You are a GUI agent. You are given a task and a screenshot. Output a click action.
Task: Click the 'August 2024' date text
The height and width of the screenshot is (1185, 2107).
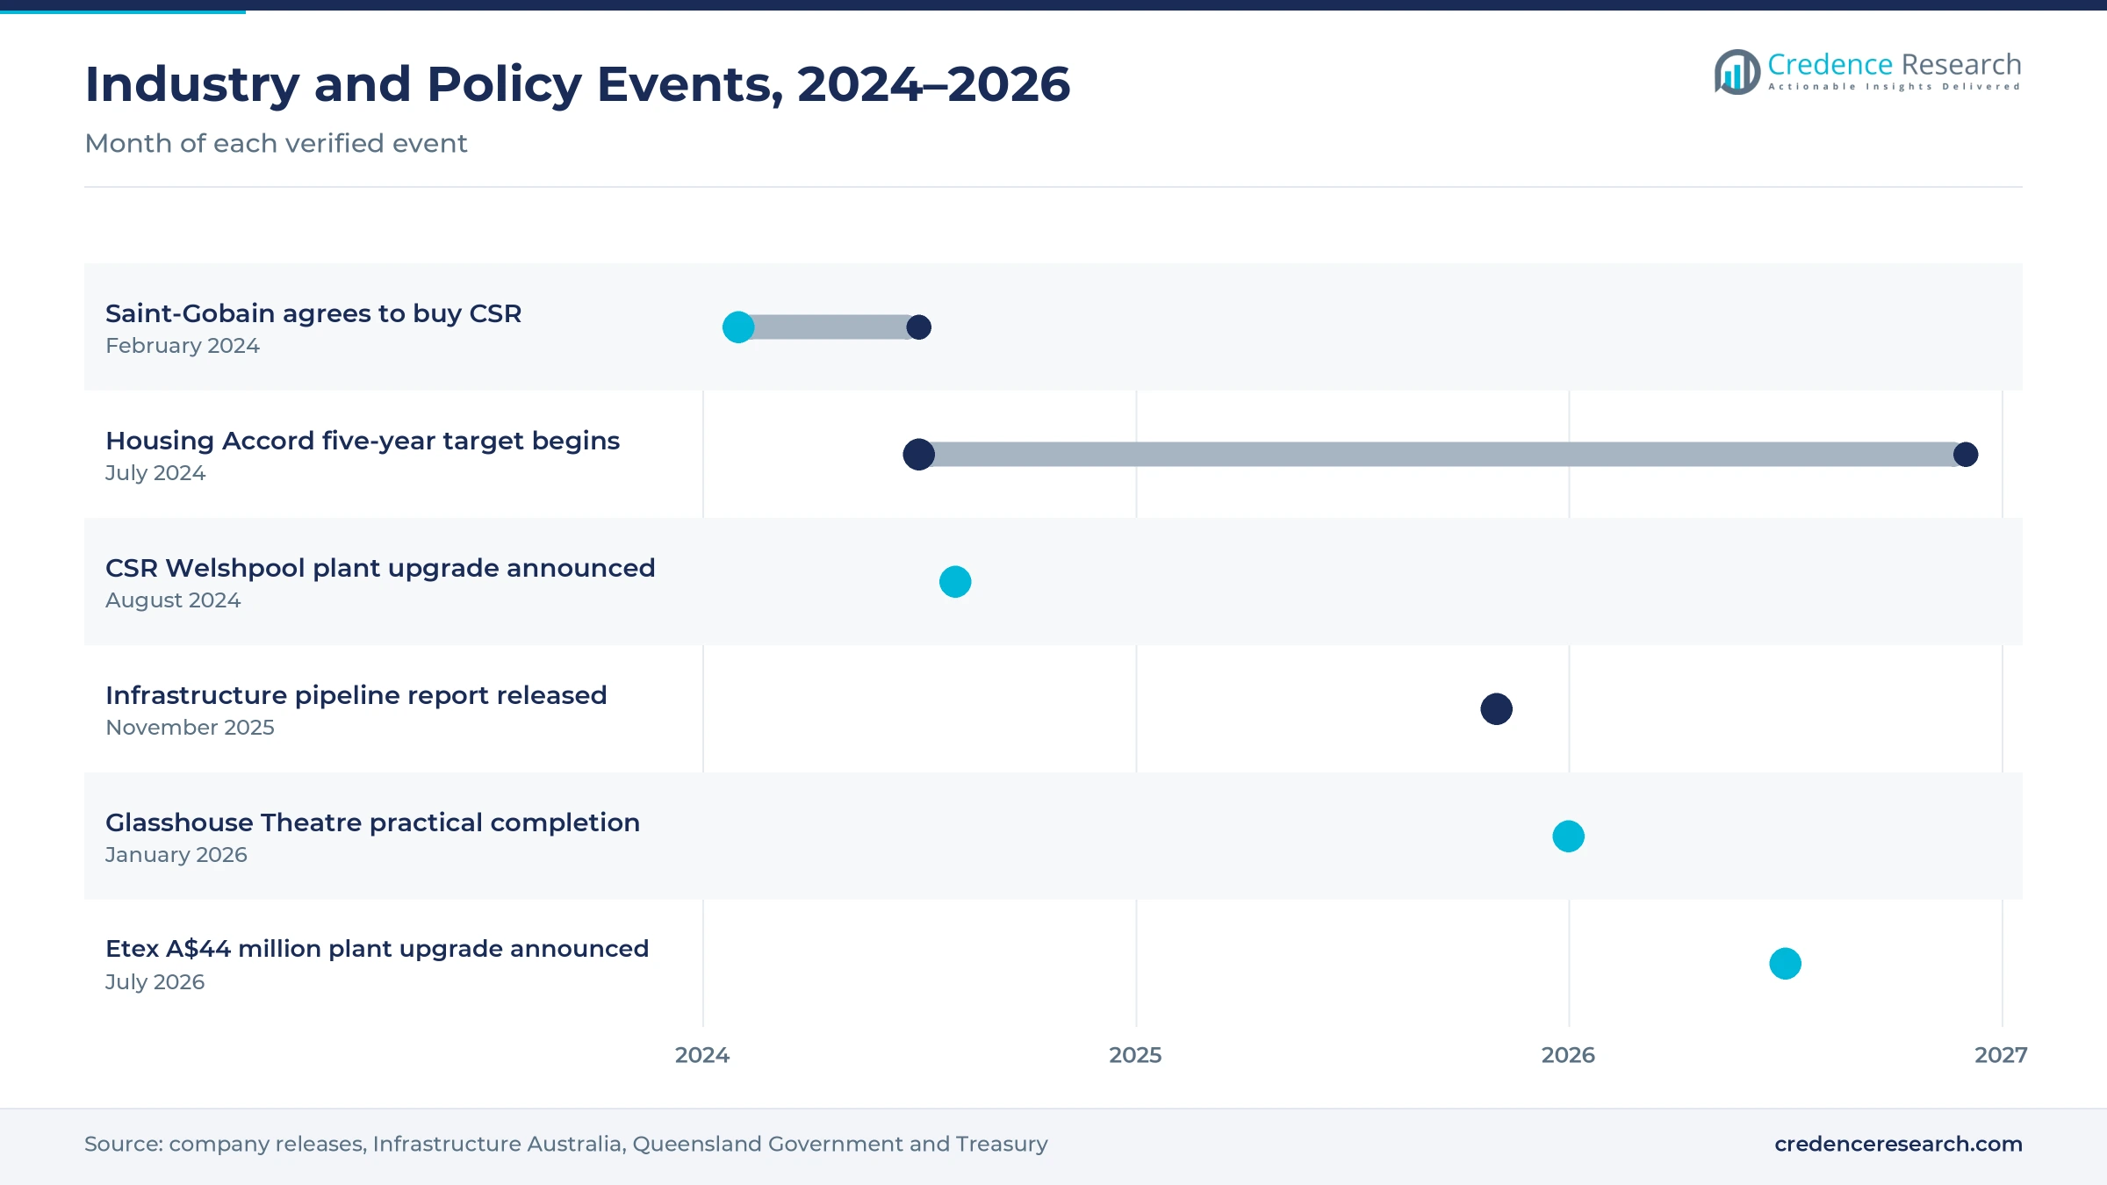[x=173, y=600]
